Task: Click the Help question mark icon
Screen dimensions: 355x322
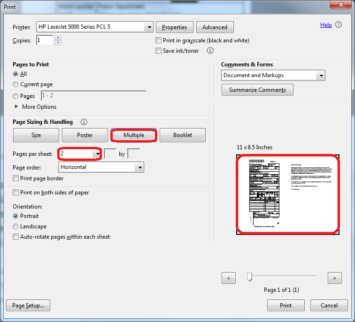Action: tap(338, 25)
